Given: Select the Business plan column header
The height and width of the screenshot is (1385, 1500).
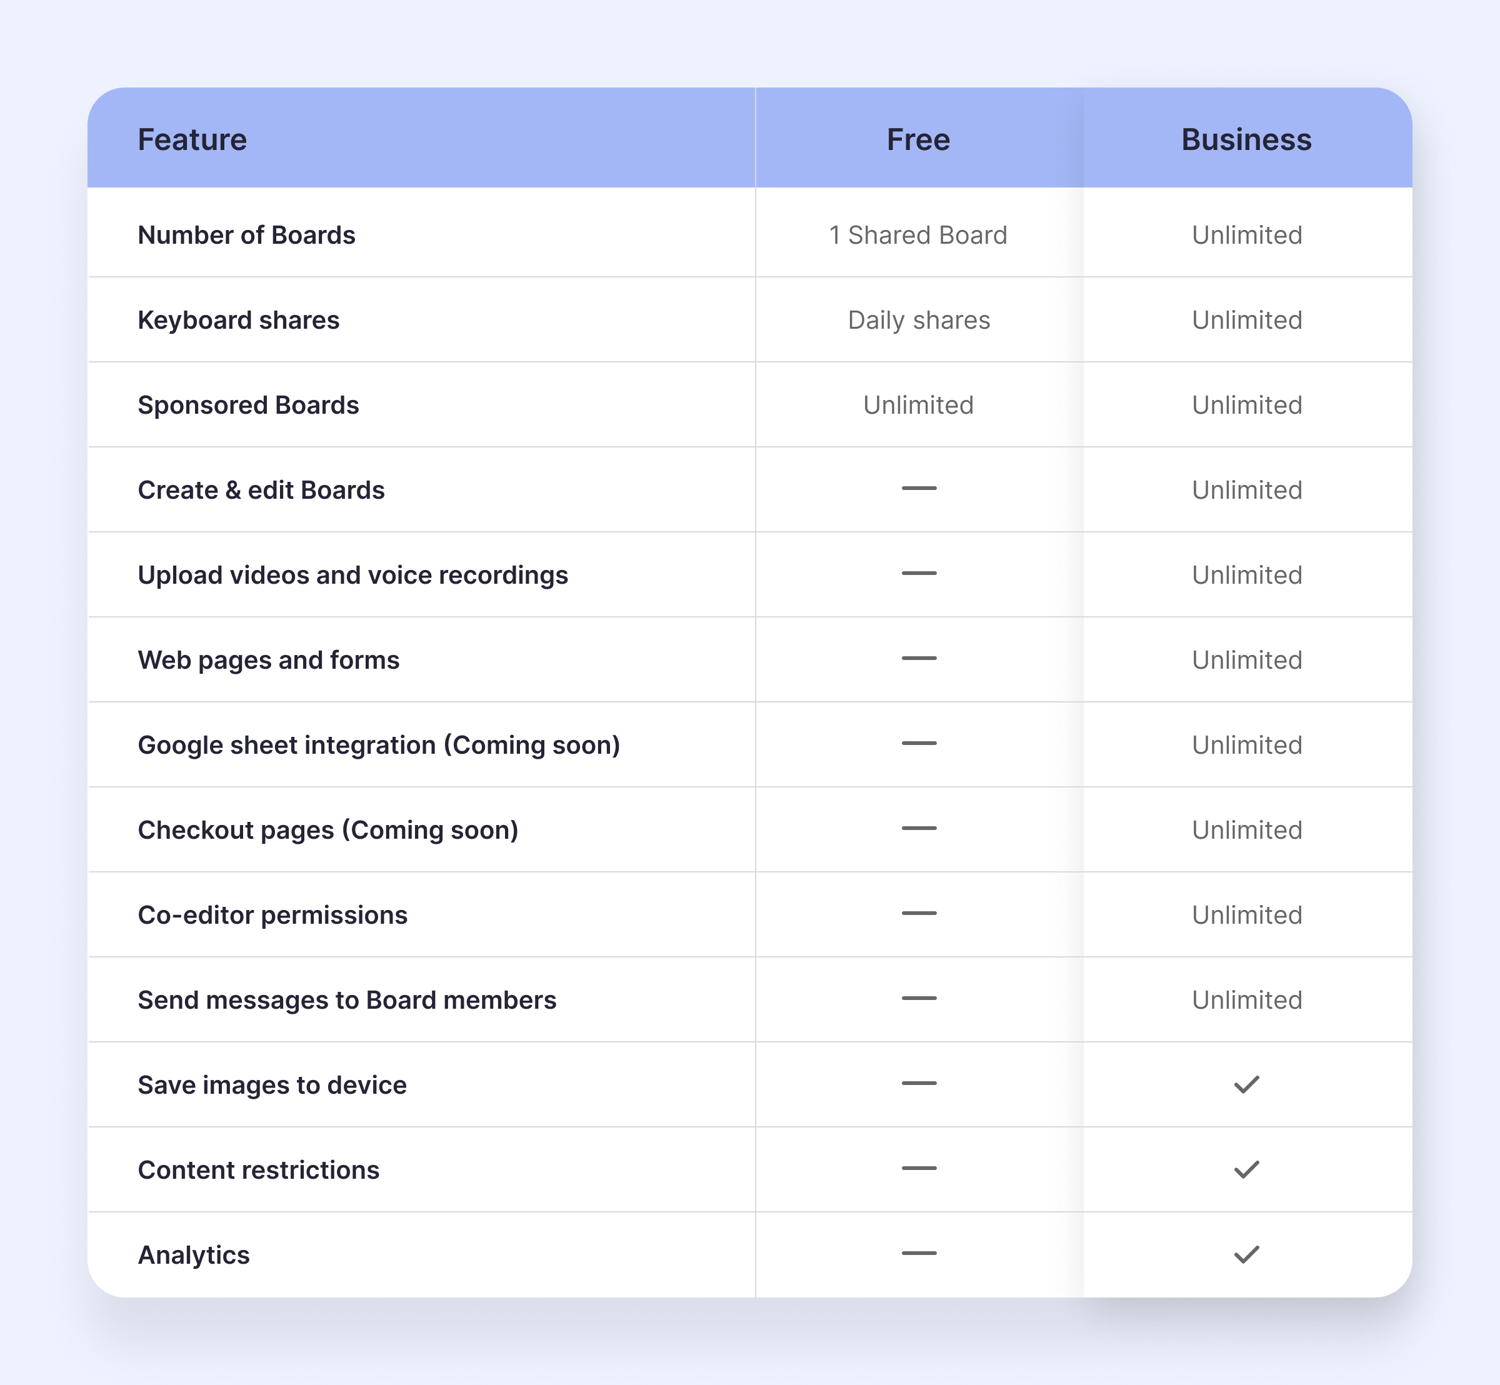Looking at the screenshot, I should (1247, 139).
